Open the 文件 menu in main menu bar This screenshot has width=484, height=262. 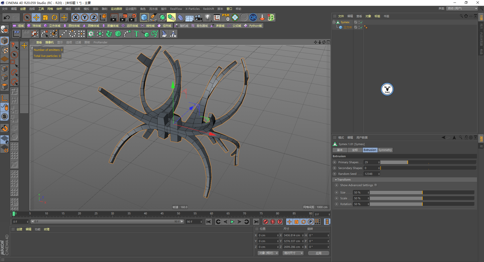pyautogui.click(x=5, y=9)
